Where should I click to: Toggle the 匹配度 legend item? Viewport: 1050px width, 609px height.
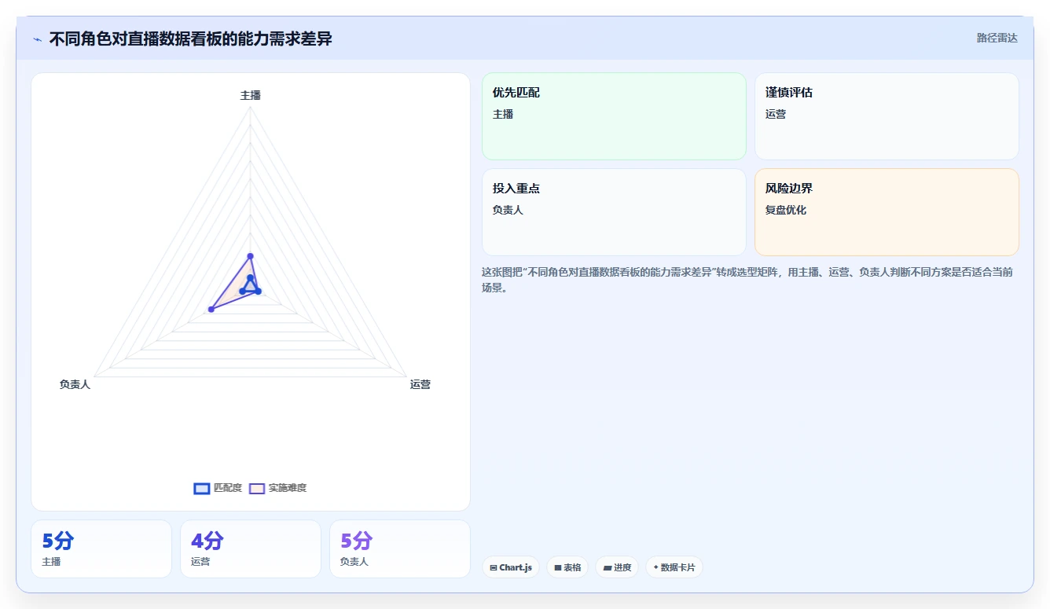(x=218, y=488)
